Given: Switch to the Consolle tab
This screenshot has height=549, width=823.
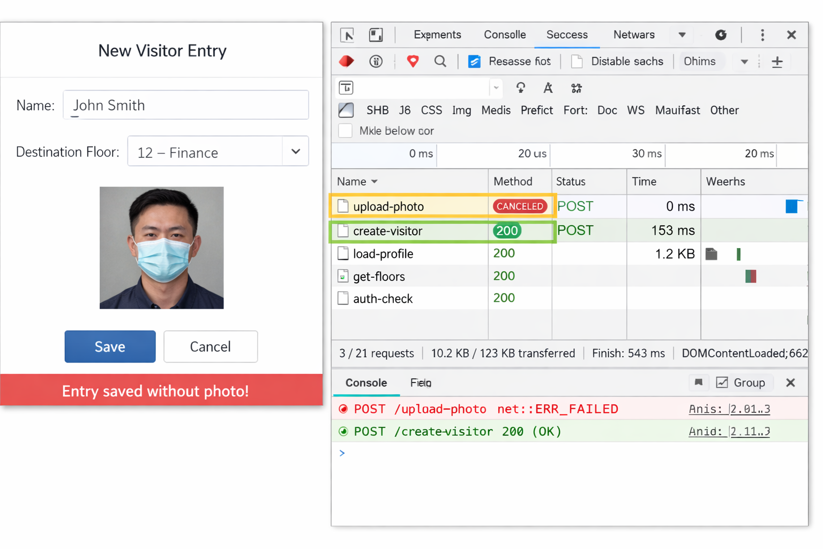Looking at the screenshot, I should [504, 35].
